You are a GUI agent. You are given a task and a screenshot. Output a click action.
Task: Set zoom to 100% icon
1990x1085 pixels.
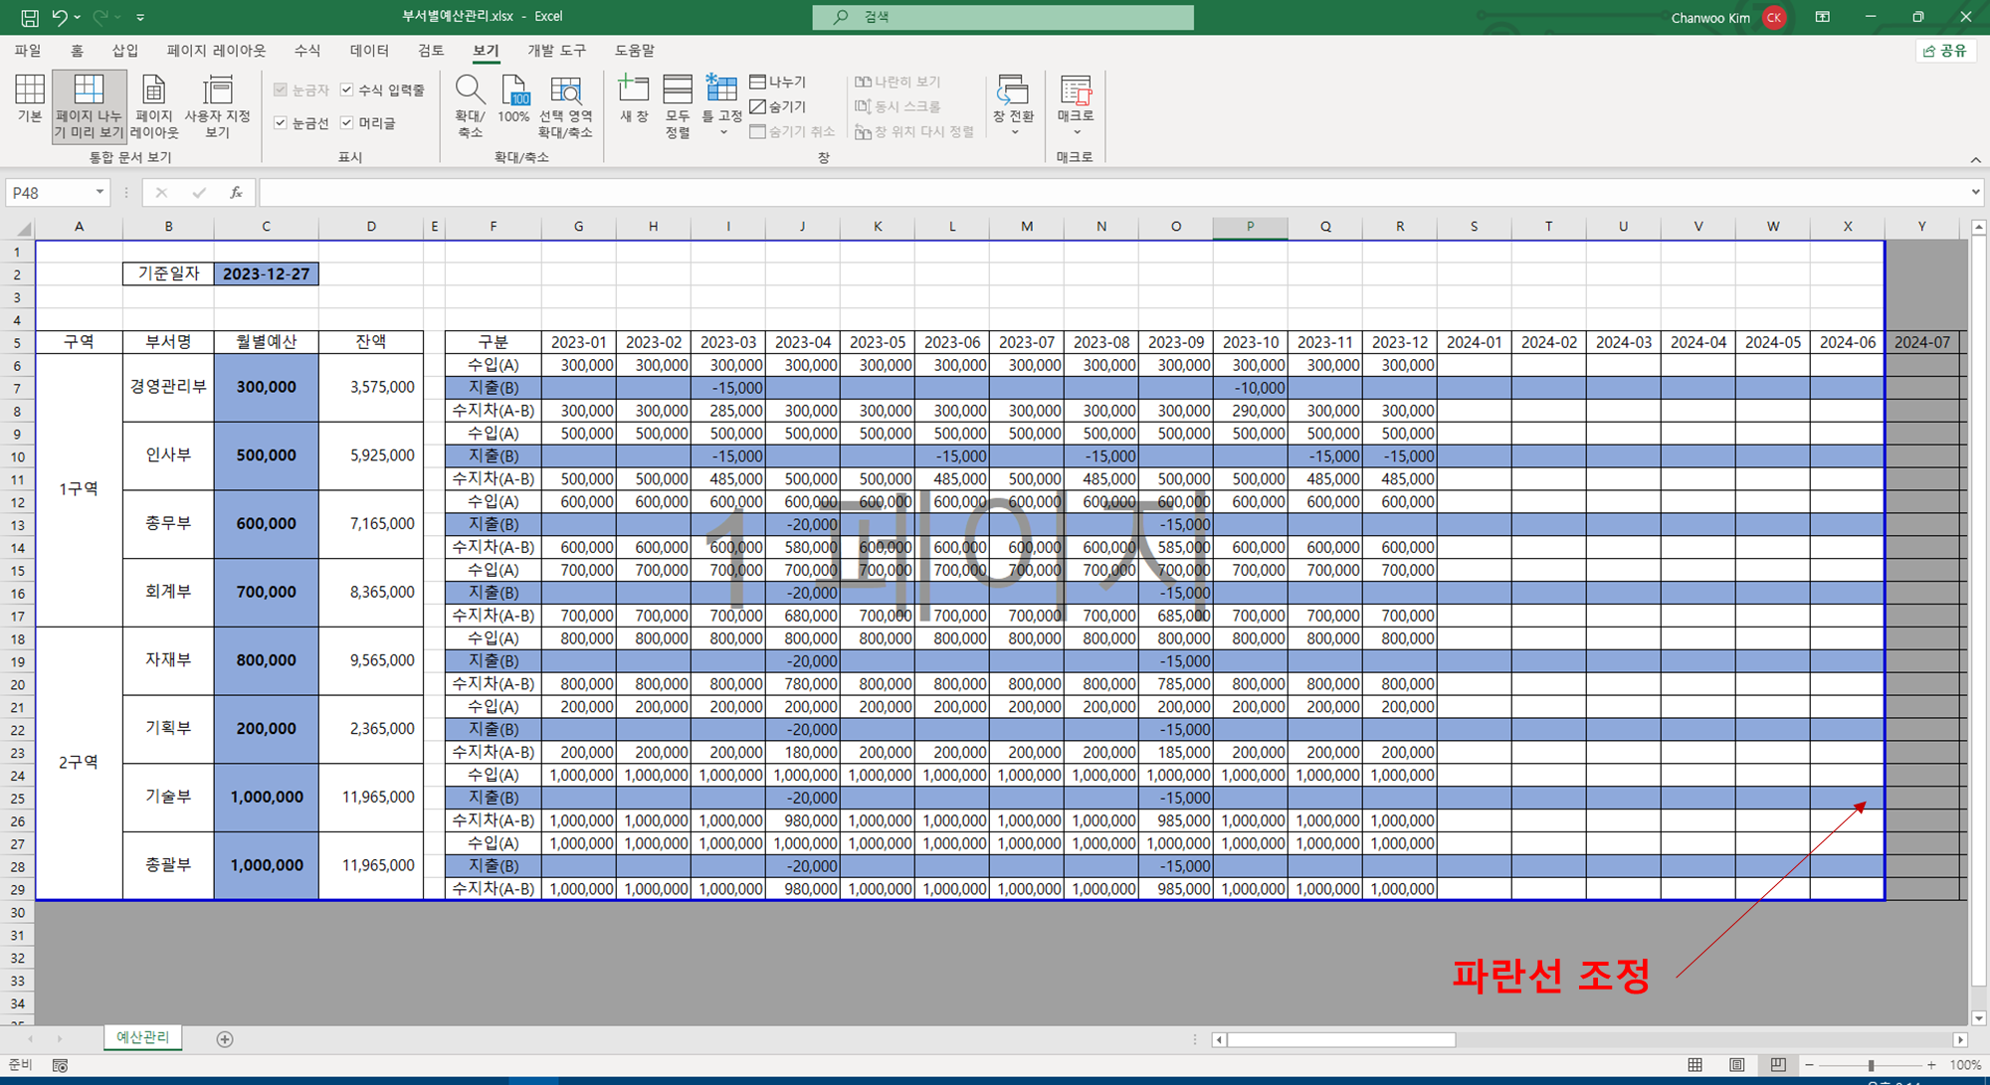tap(514, 91)
